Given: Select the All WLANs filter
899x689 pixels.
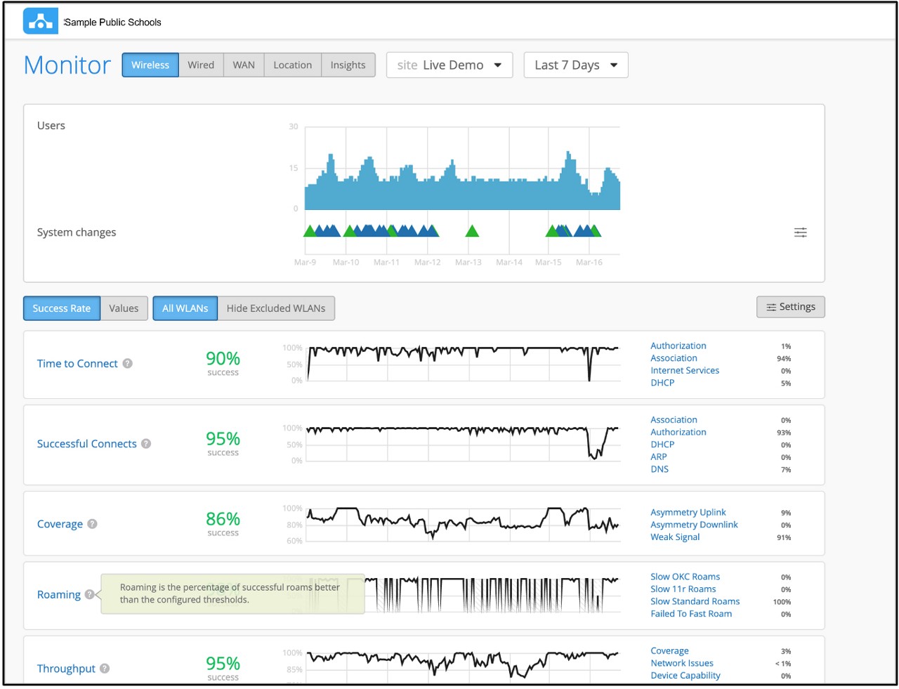Looking at the screenshot, I should click(x=185, y=308).
